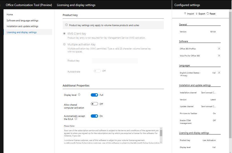
Task: Click the User Activation product key value
Action: (x=209, y=140)
